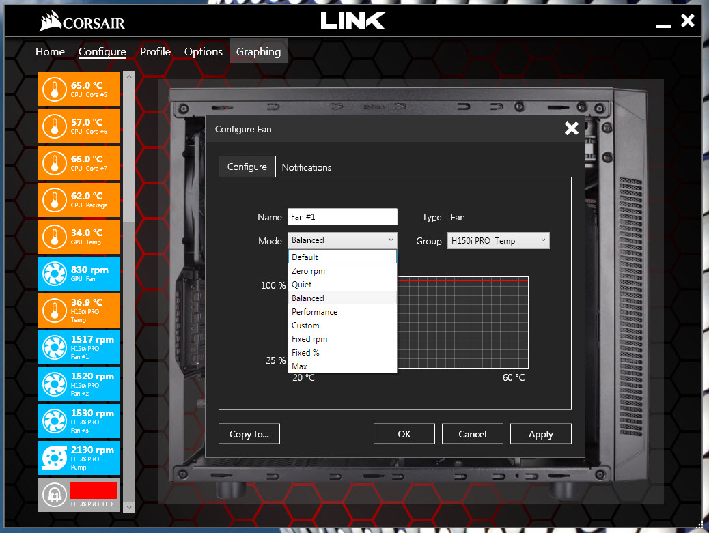Select the H150i PRO Pump icon
Image resolution: width=709 pixels, height=533 pixels.
click(55, 458)
